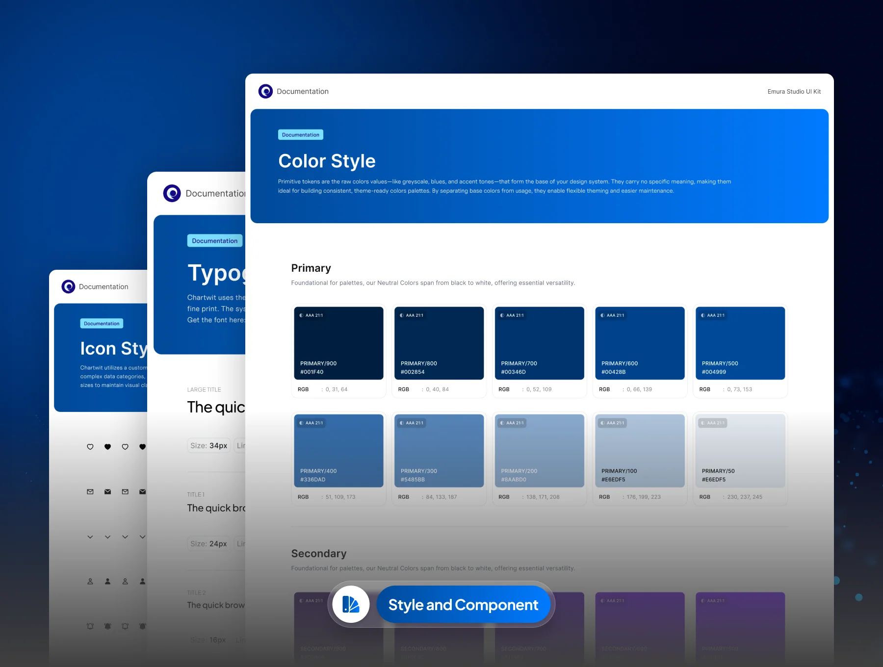The height and width of the screenshot is (667, 883).
Task: Click the logo in the Typography window header
Action: click(172, 193)
